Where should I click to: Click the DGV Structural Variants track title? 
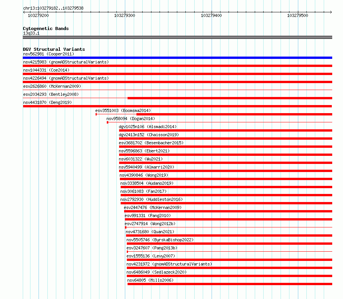coord(54,49)
